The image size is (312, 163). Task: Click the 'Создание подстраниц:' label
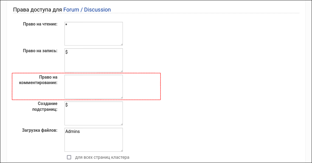[x=45, y=106]
